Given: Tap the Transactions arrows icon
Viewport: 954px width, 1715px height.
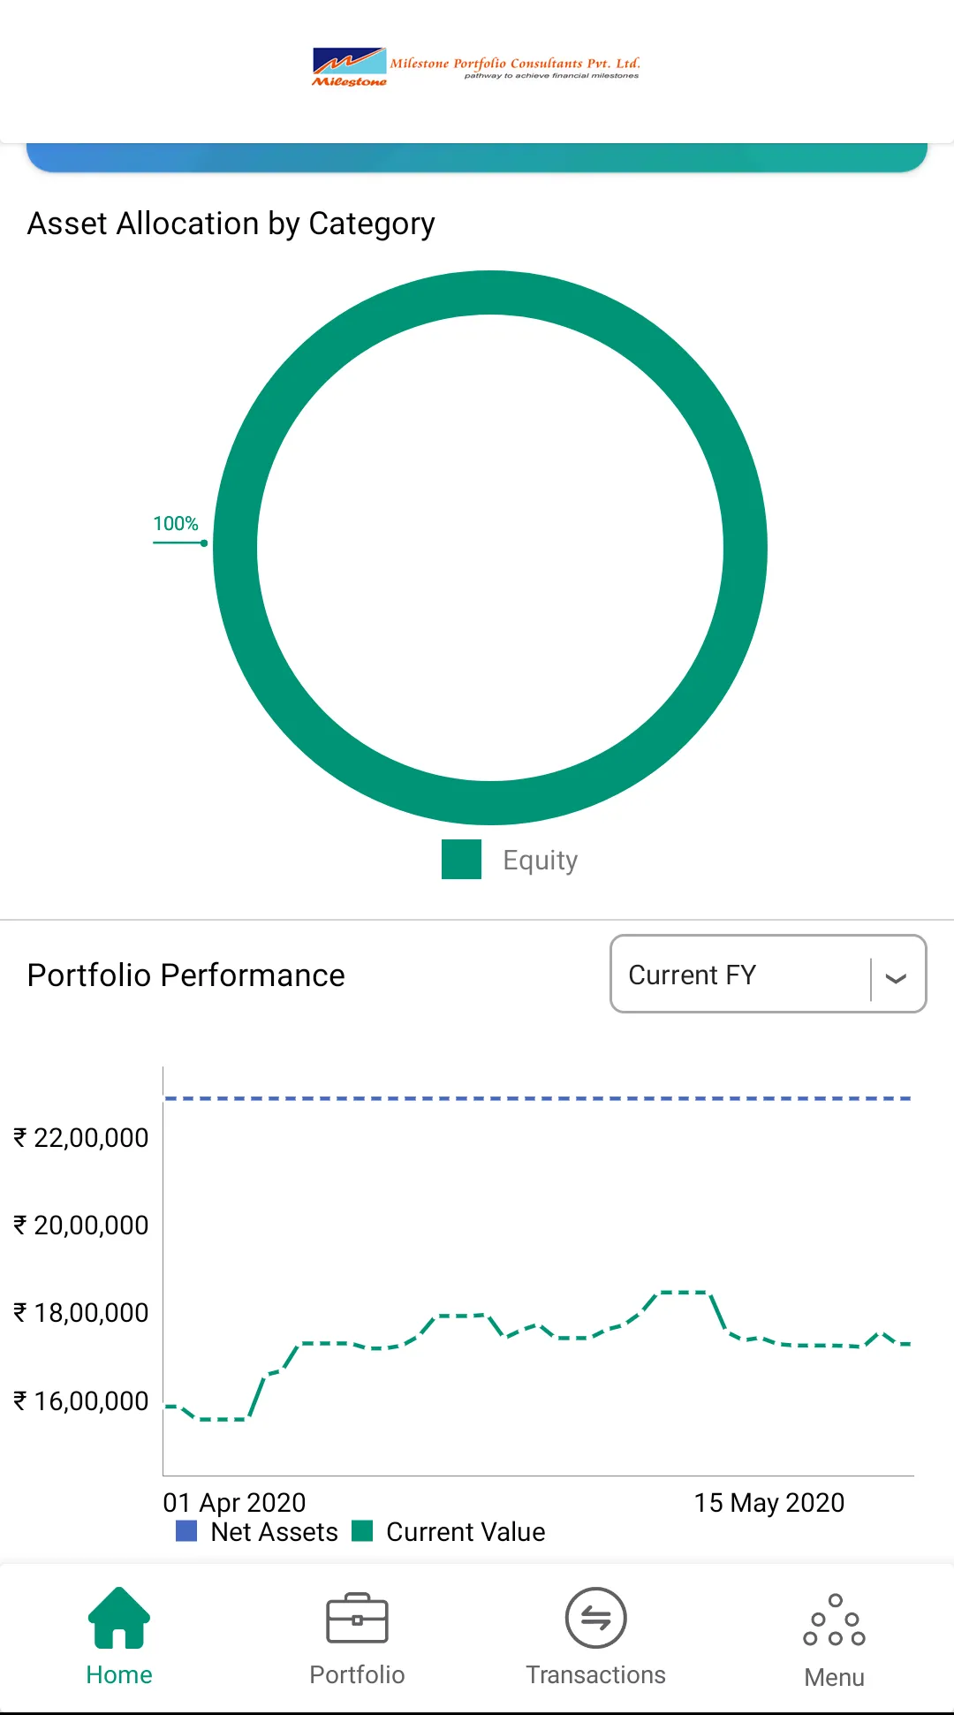Looking at the screenshot, I should 596,1618.
